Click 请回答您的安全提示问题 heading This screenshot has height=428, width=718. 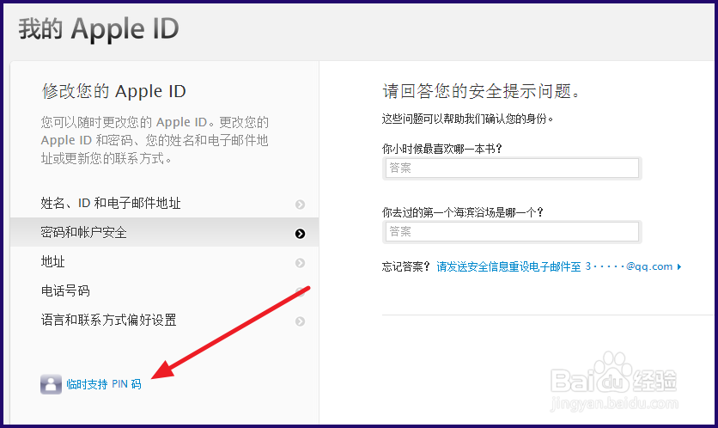[x=481, y=91]
